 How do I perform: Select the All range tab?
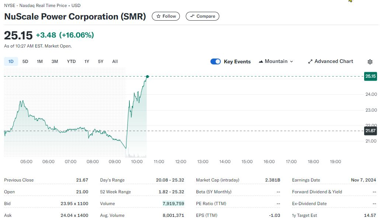(x=115, y=61)
